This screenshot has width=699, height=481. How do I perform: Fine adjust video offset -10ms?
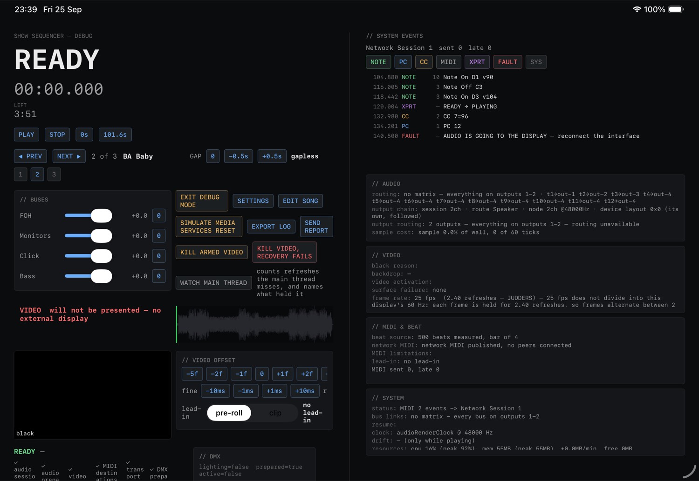click(x=215, y=391)
